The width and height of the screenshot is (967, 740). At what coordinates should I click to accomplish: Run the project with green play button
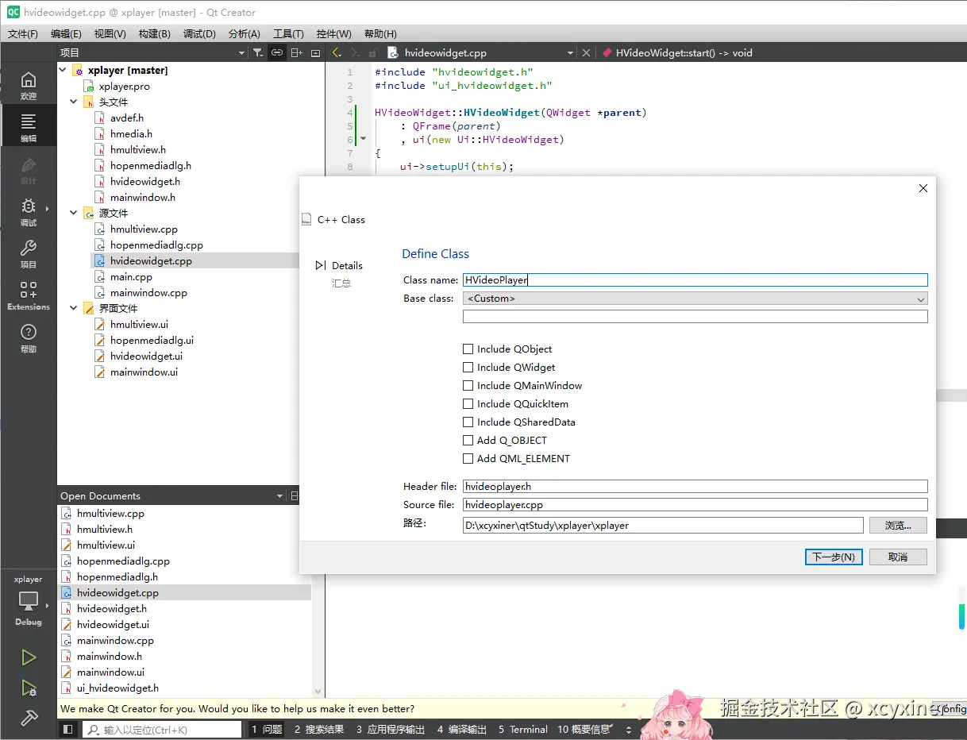(x=29, y=657)
